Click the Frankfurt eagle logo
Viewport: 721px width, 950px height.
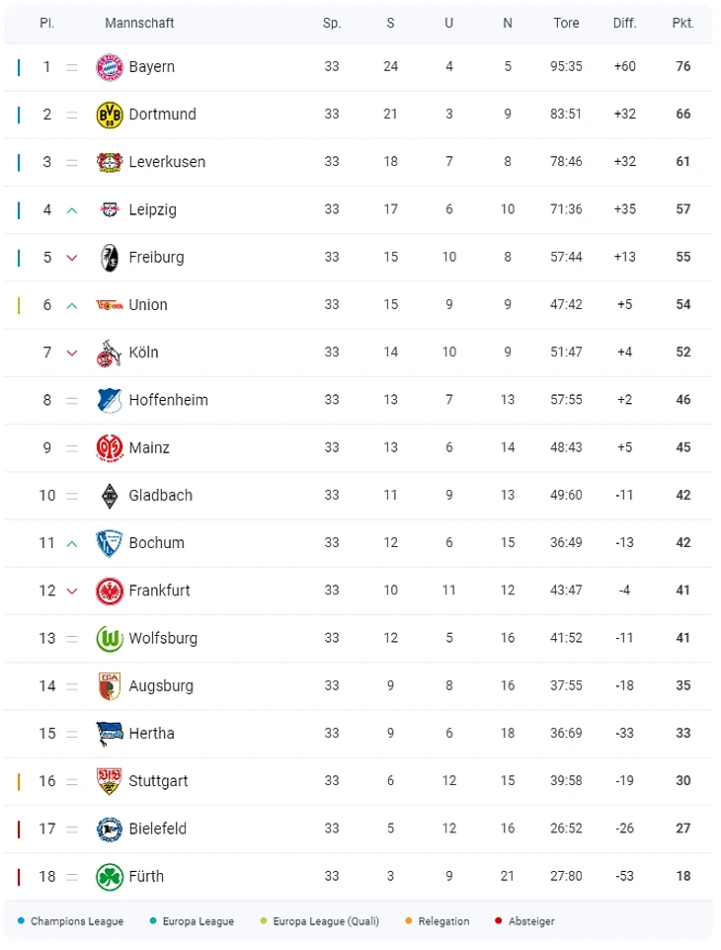(x=109, y=591)
